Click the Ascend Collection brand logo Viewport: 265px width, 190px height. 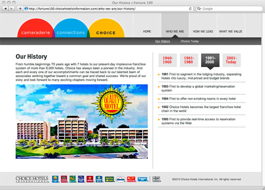click(156, 179)
